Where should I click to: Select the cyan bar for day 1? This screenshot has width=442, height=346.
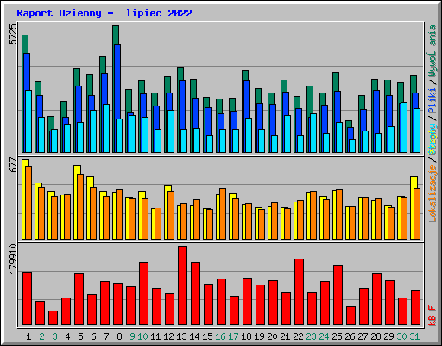click(28, 121)
